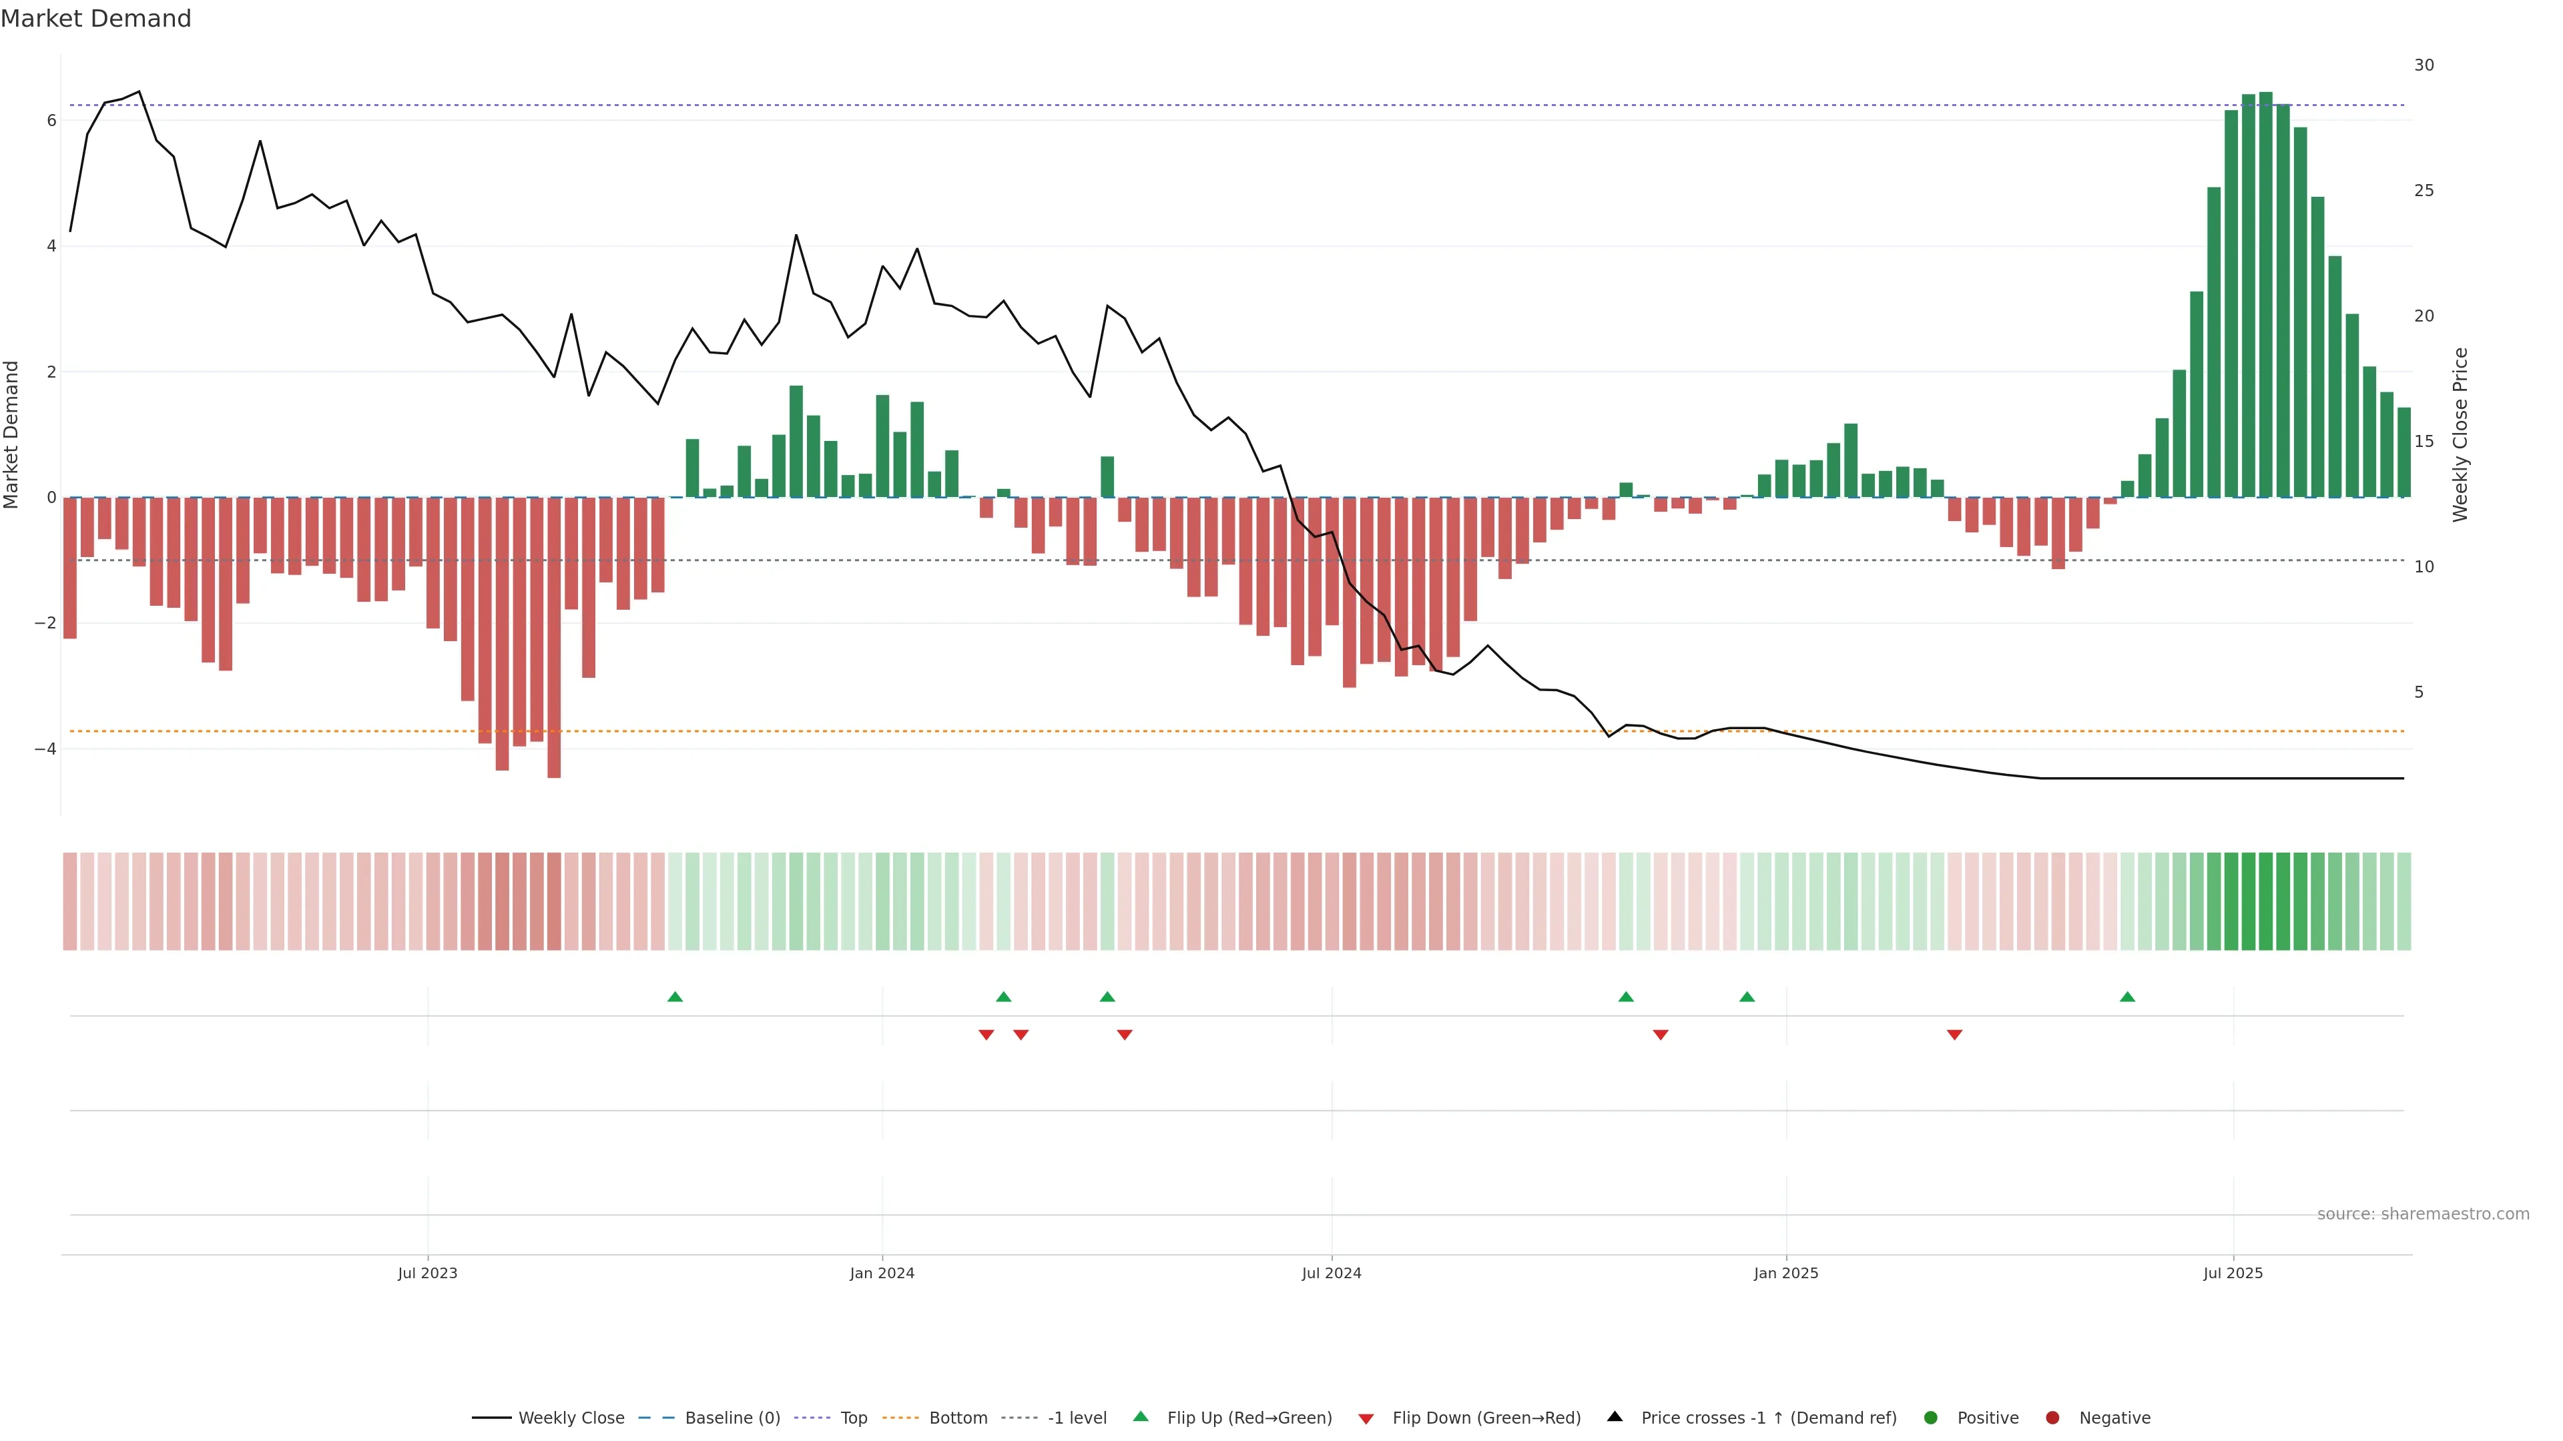Click green Flip Up triangle in legend
The image size is (2563, 1441).
point(1141,1417)
